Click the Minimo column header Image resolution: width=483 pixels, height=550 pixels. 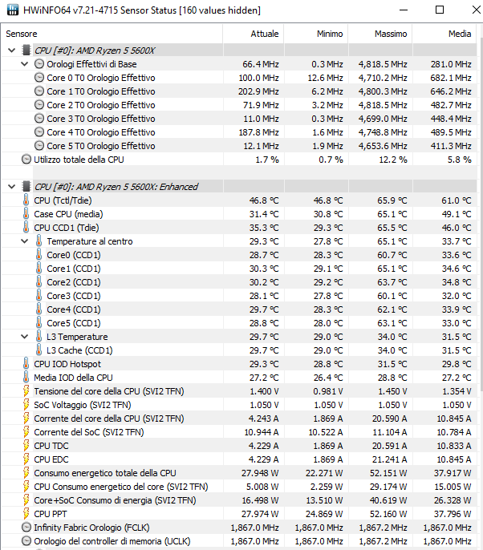316,34
